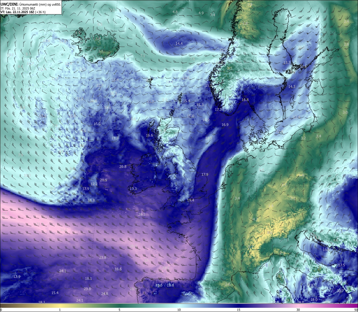Click the map value '19.4' over southern England
Viewport: 358px width, 312px height.
(190, 200)
